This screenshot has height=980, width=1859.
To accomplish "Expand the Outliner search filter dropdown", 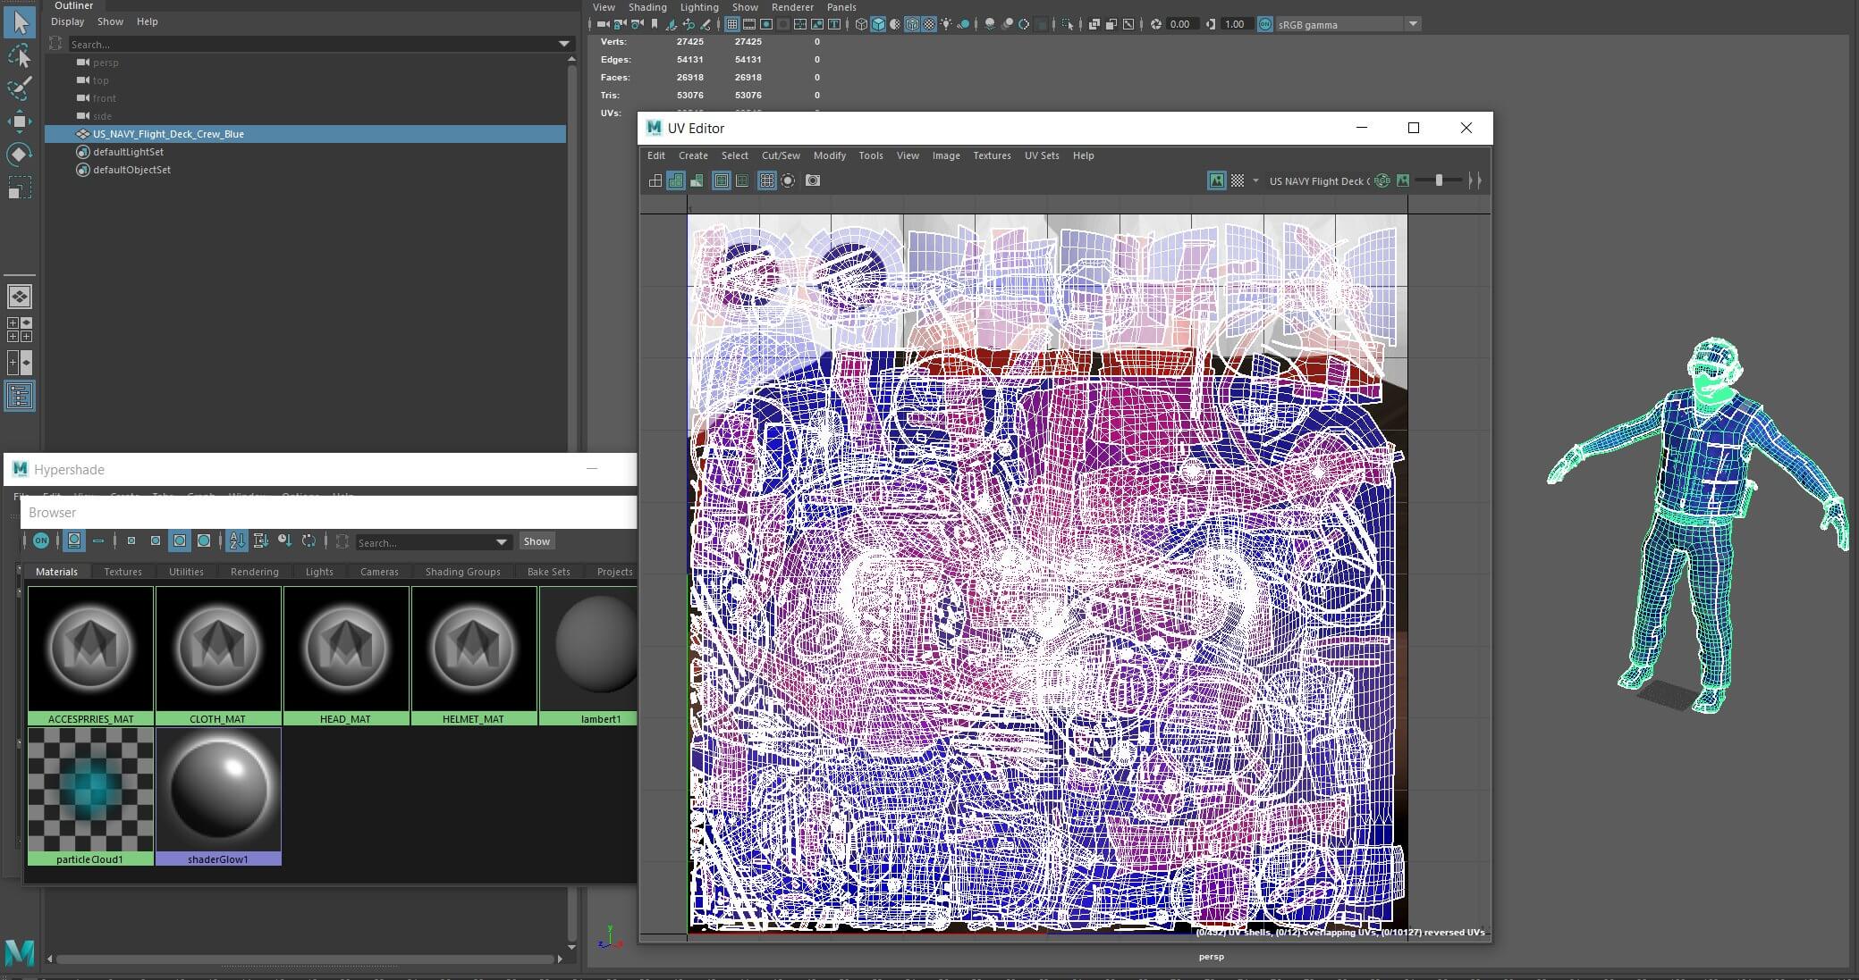I will [x=563, y=44].
